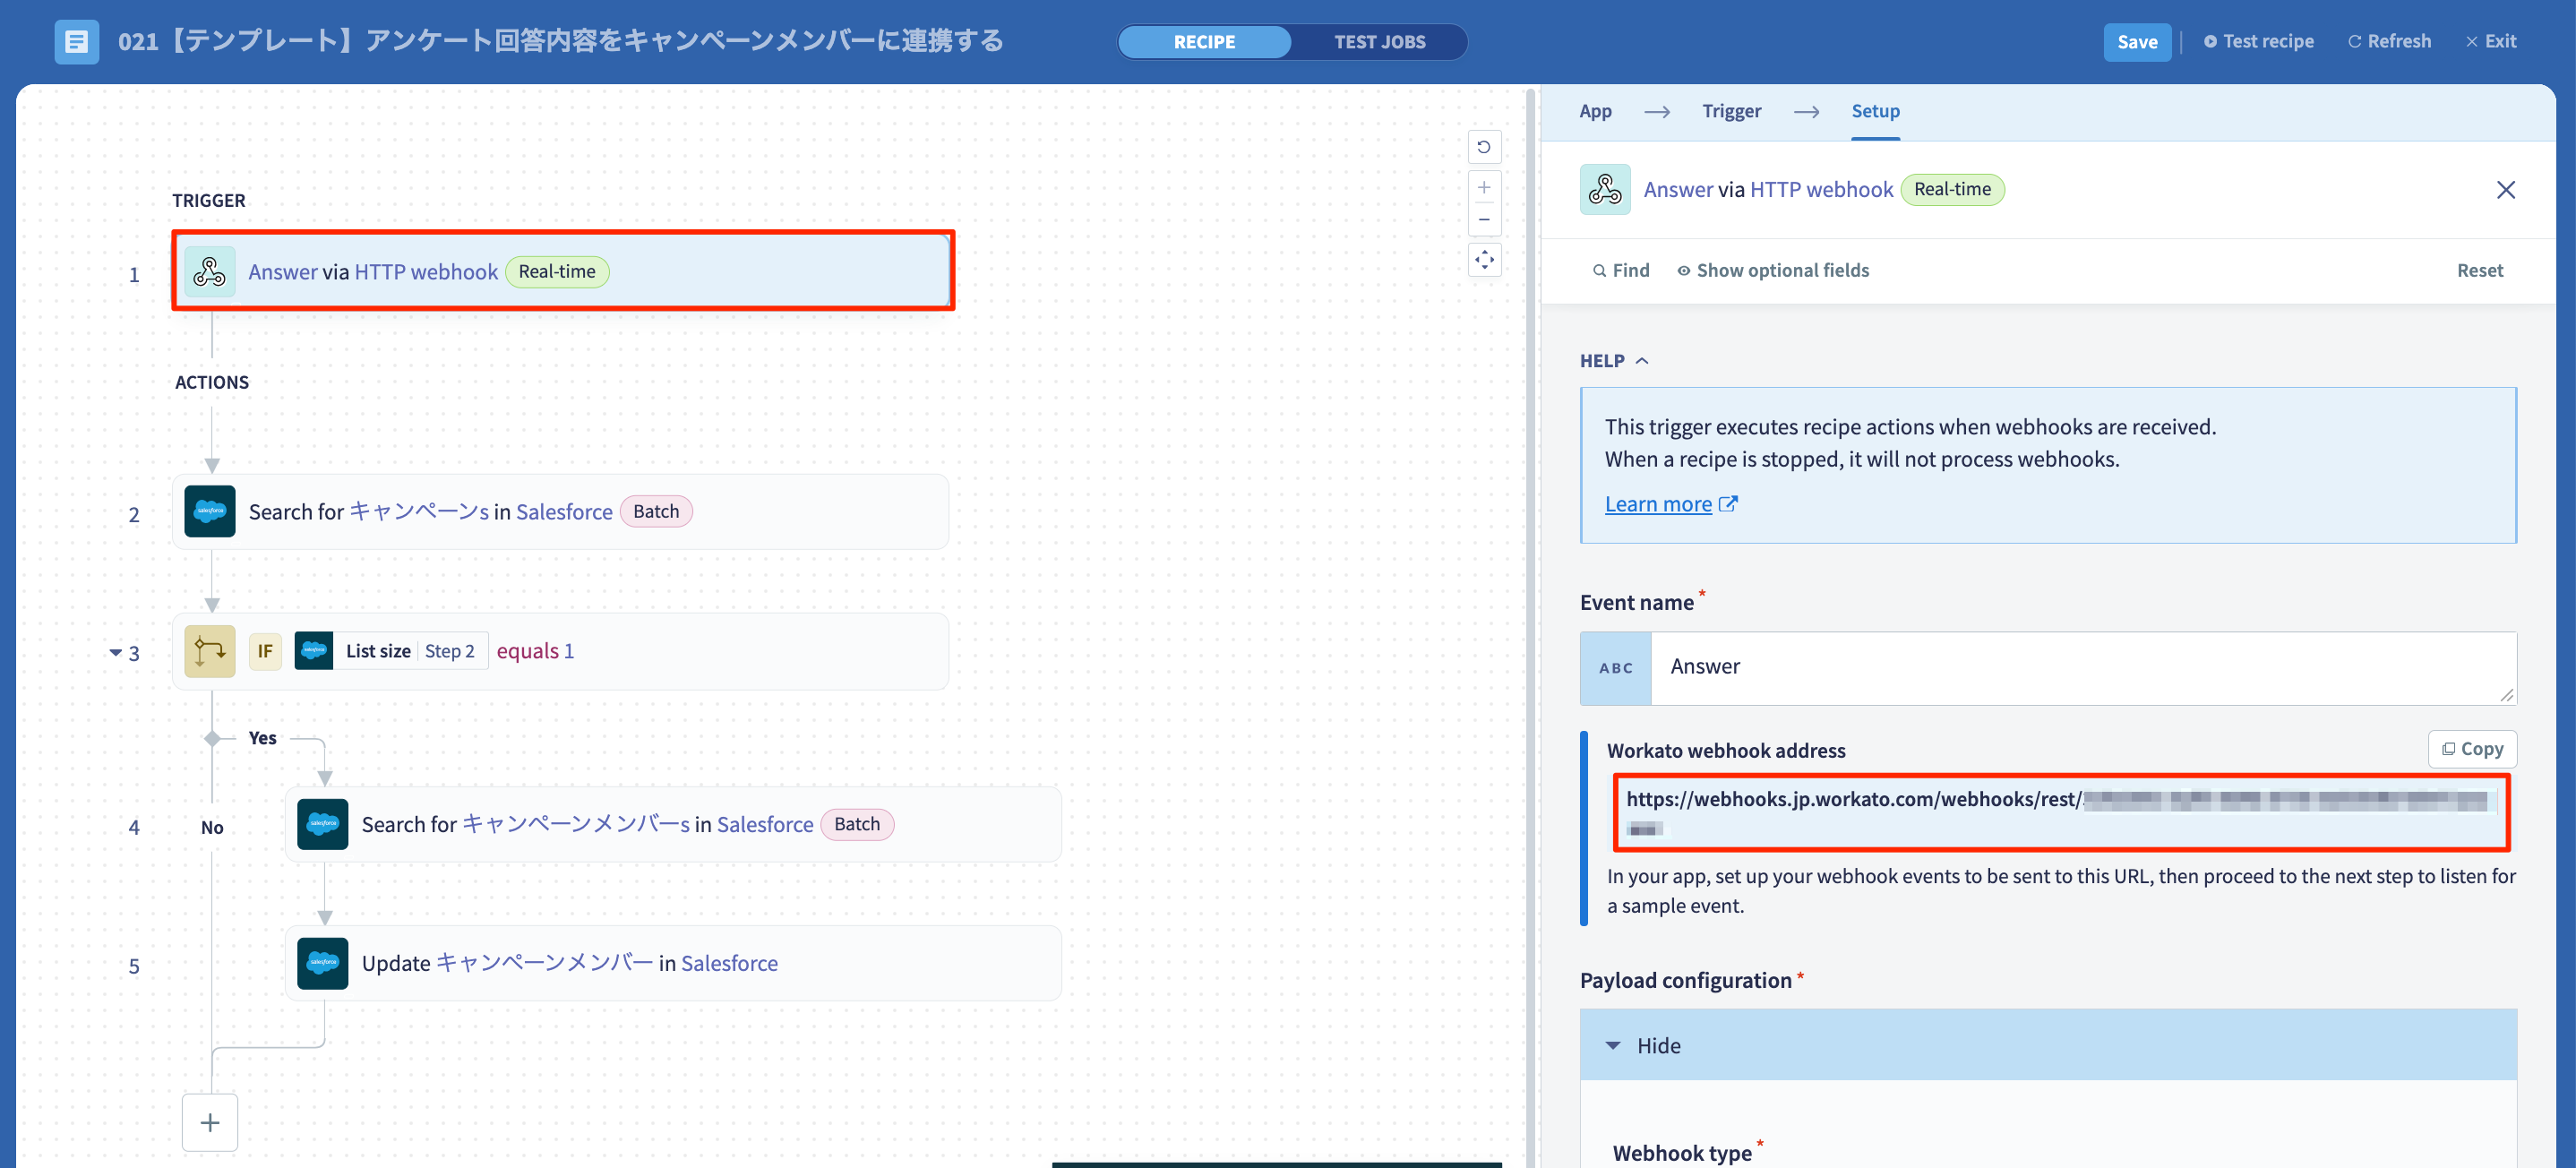
Task: Click Find to search fields
Action: [1621, 270]
